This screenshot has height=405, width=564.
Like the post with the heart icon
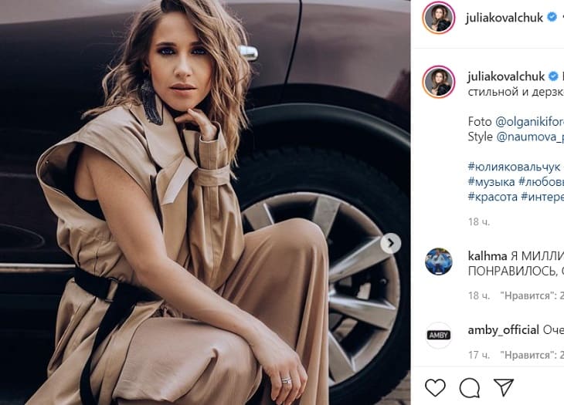436,386
